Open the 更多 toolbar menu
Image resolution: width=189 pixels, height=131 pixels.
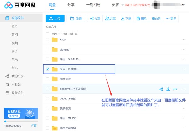pyautogui.click(x=171, y=19)
